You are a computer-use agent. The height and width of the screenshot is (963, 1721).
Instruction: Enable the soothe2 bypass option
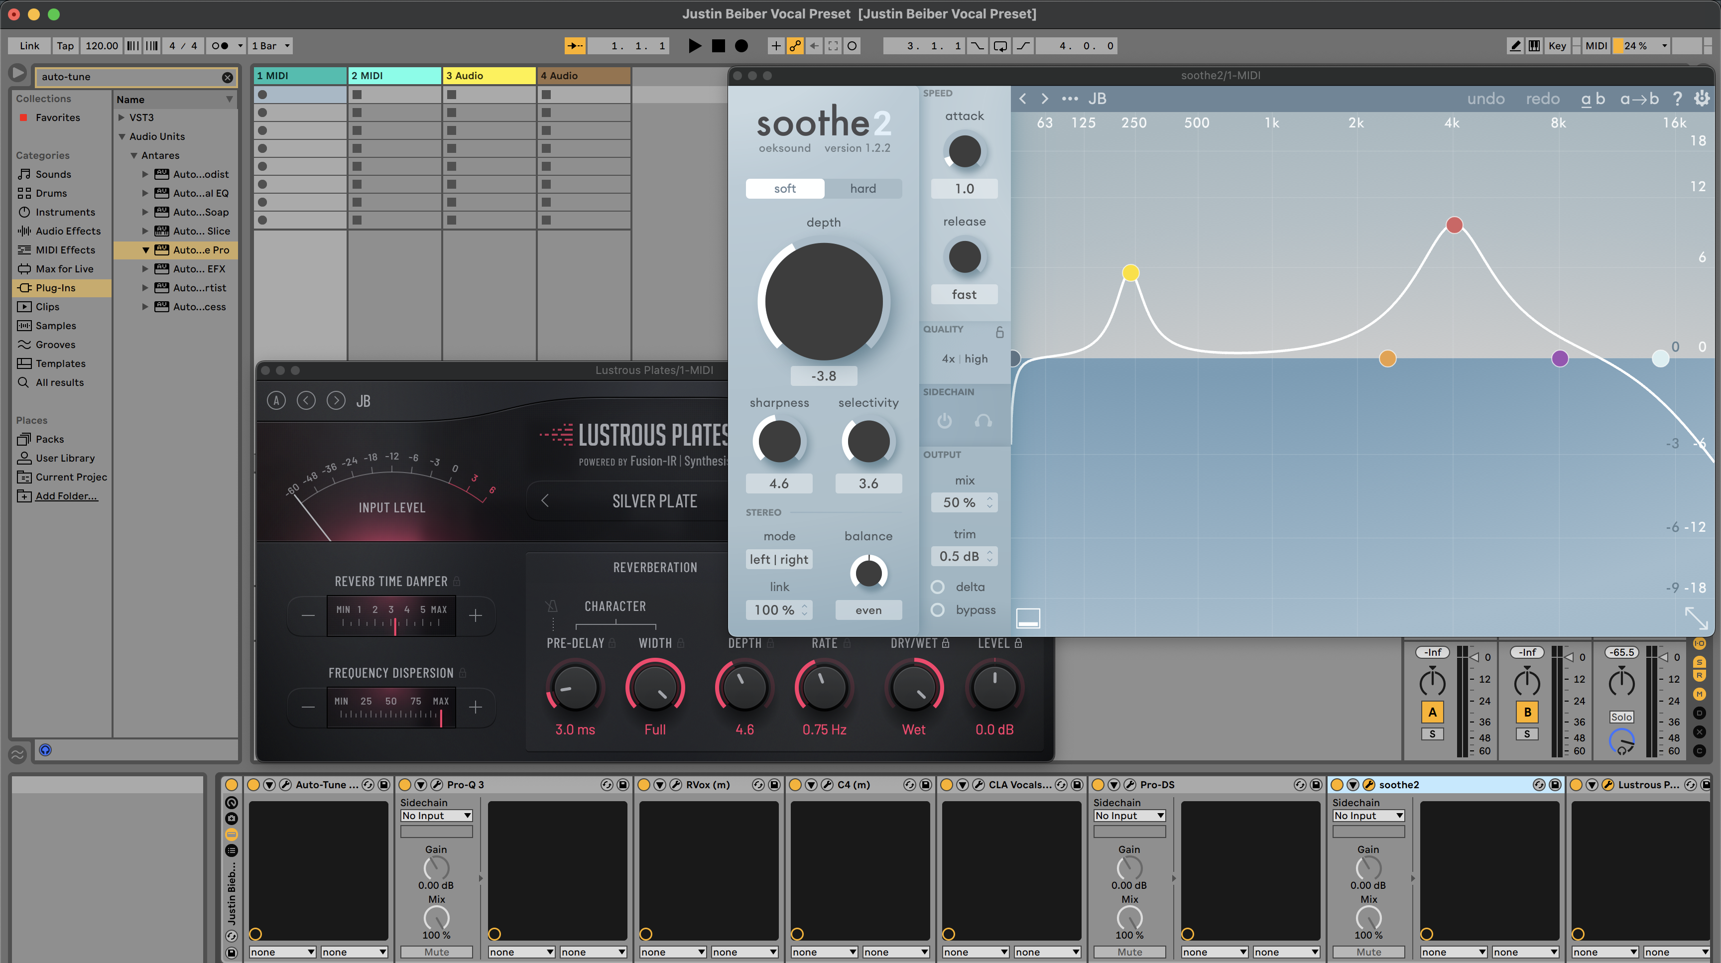coord(938,610)
